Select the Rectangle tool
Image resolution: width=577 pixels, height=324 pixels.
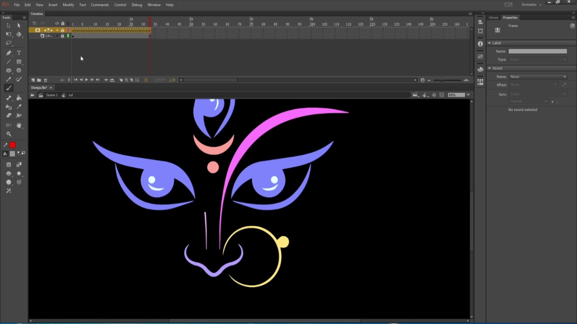coord(18,62)
